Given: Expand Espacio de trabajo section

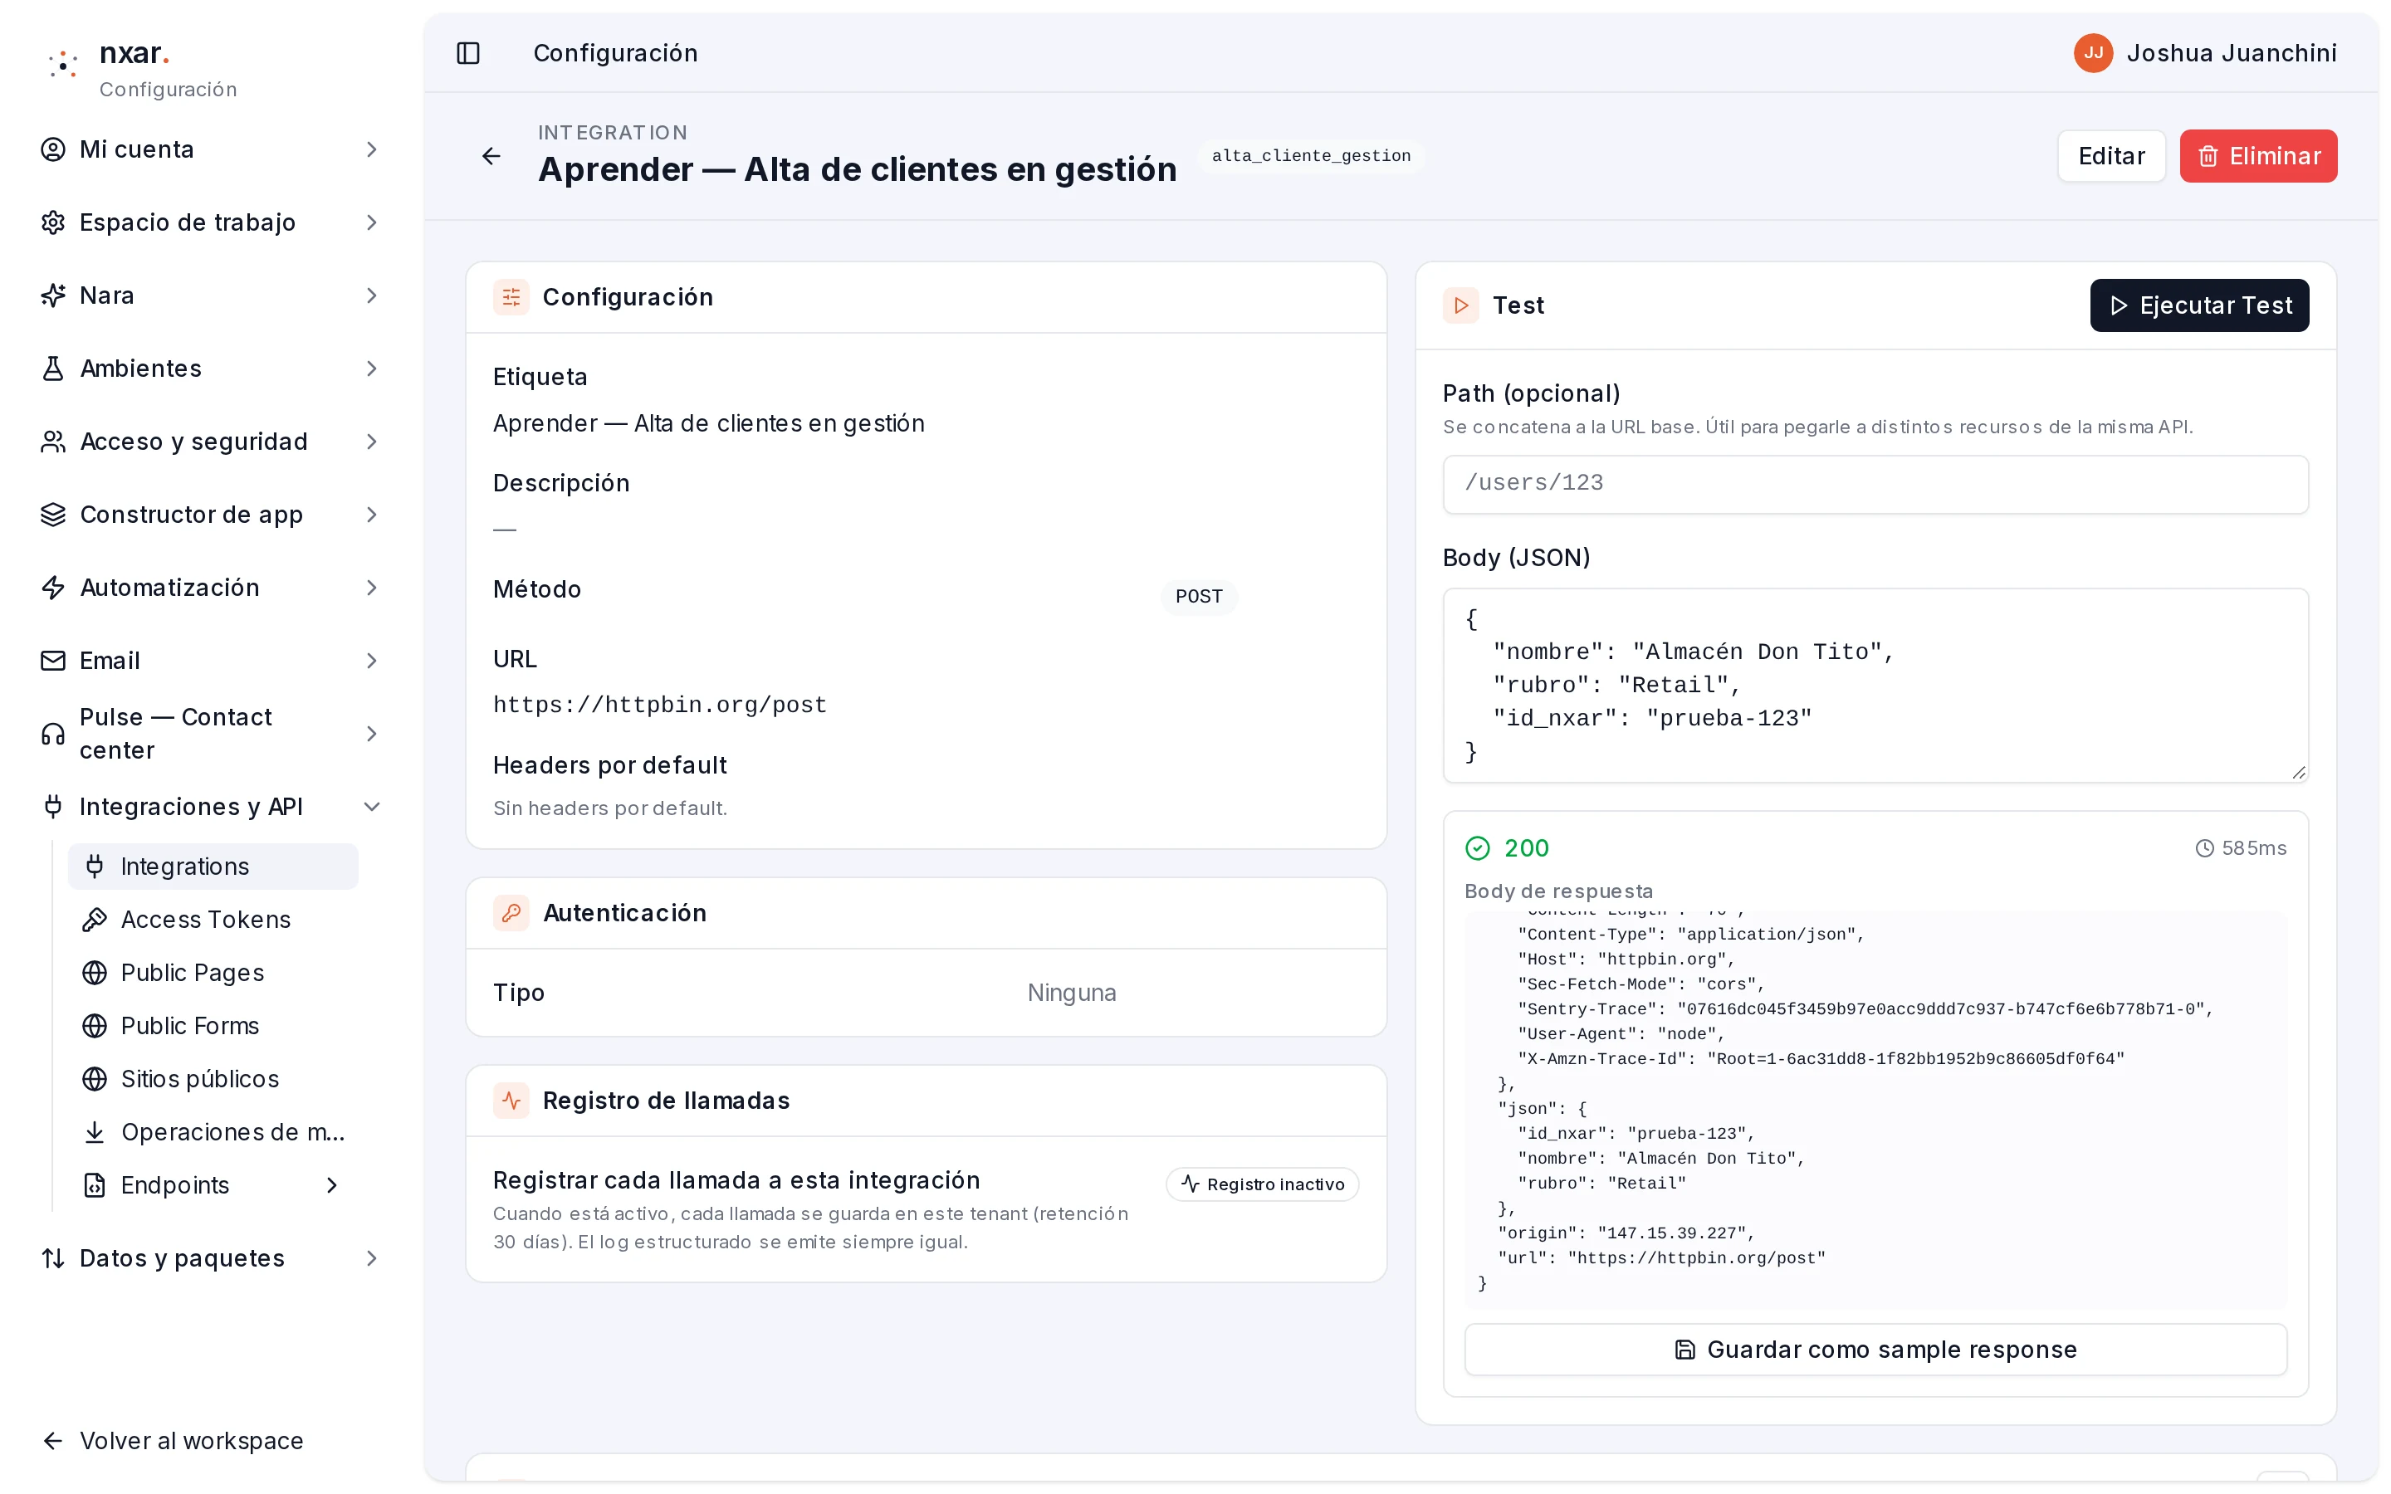Looking at the screenshot, I should (x=212, y=222).
